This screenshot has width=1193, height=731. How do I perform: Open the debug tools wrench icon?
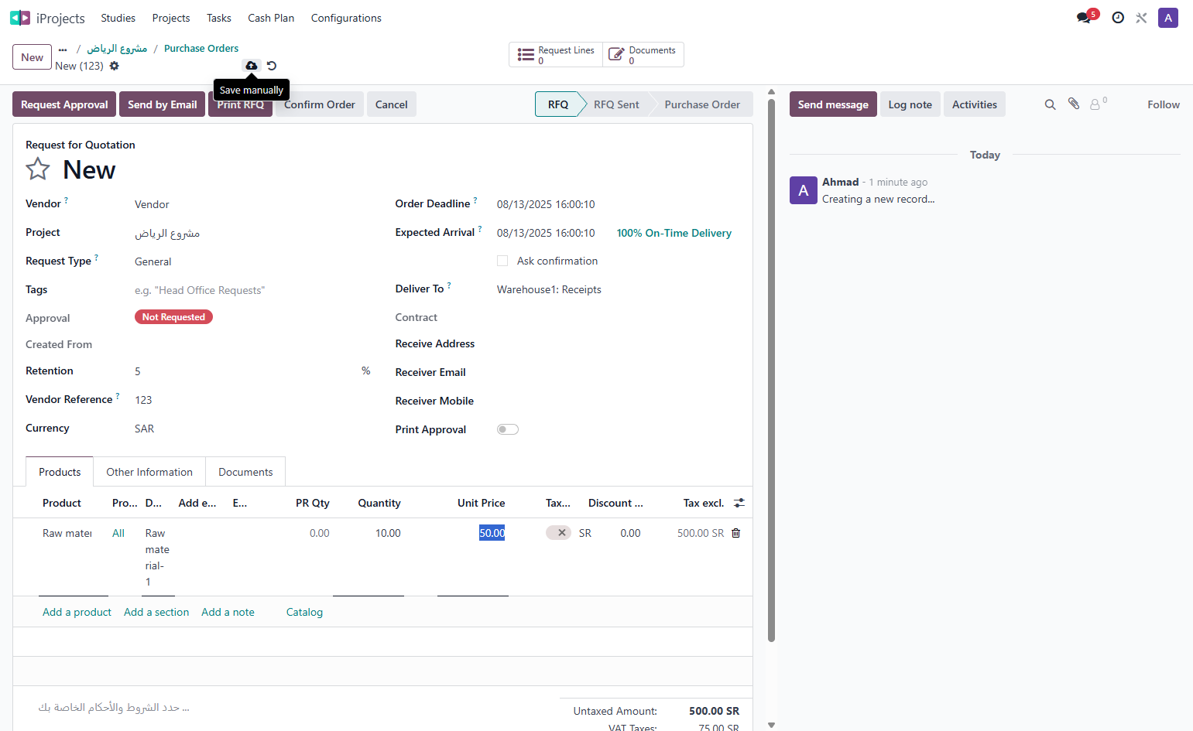tap(1141, 18)
